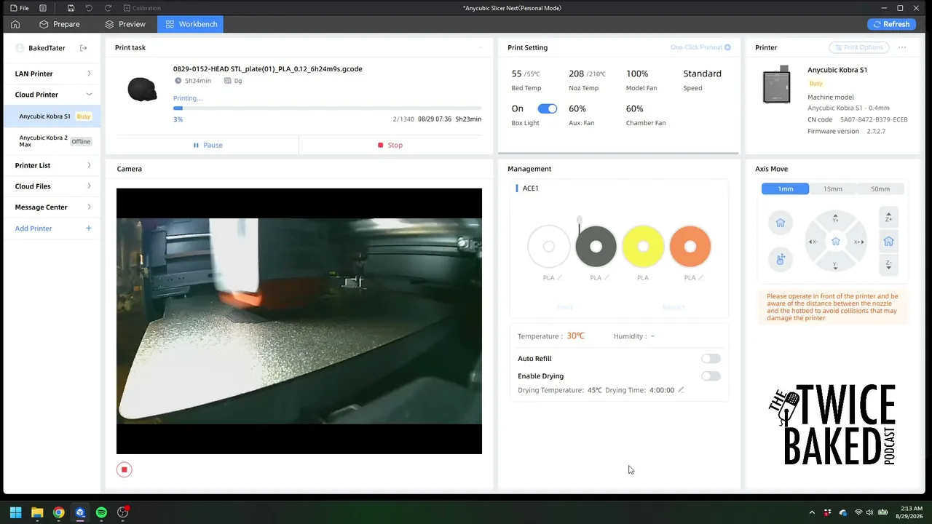Click XY home icon in dial center

836,242
